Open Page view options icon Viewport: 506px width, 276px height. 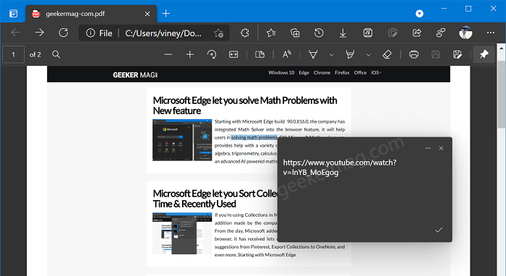coord(260,54)
